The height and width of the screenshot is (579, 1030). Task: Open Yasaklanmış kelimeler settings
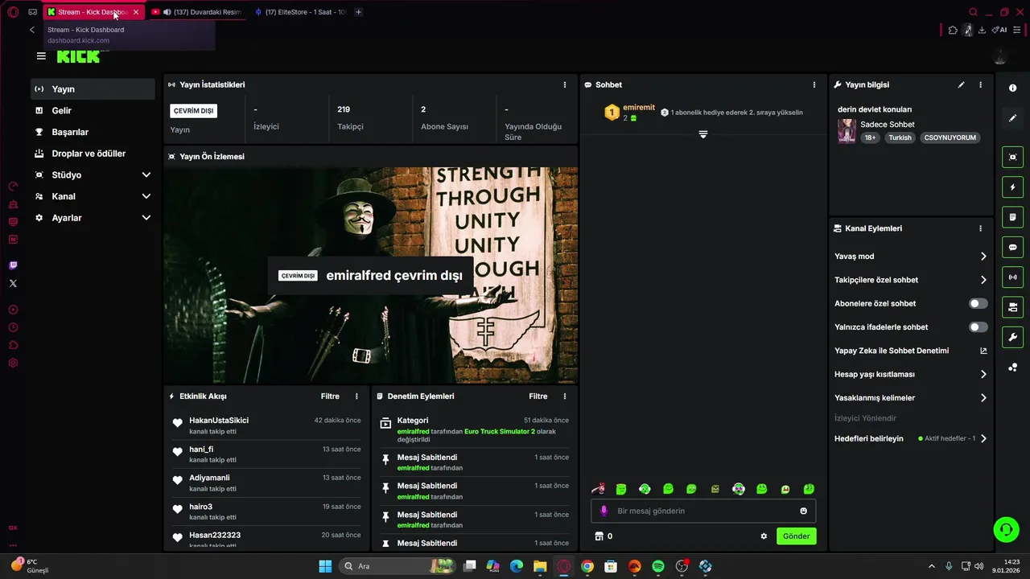point(911,398)
